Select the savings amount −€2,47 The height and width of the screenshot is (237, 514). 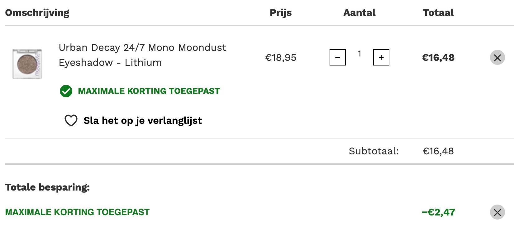tap(438, 212)
